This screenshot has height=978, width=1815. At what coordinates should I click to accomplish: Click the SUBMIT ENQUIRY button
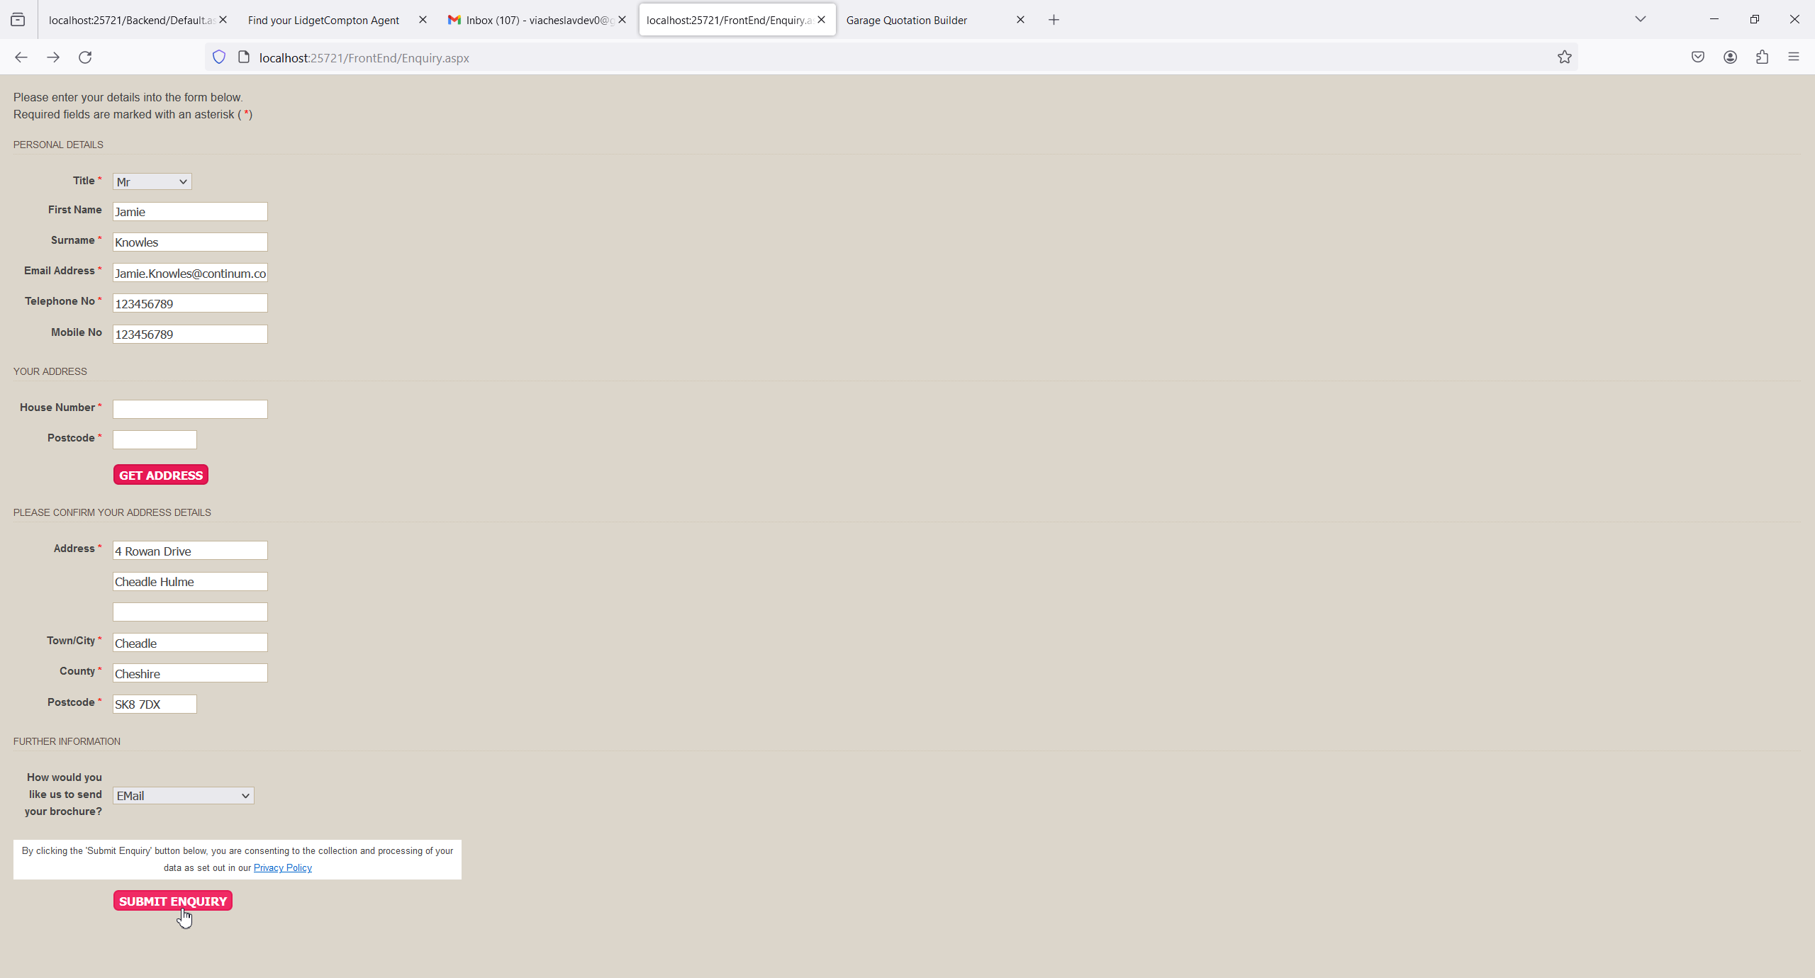coord(173,901)
